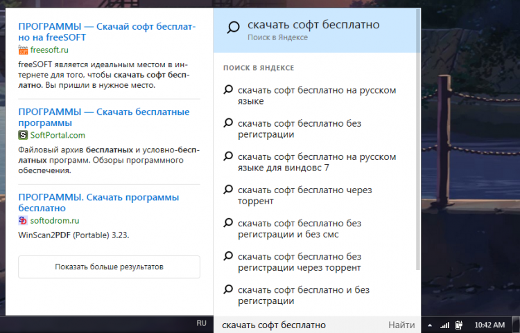Click the 'Найти' search button
The image size is (520, 333).
[401, 325]
